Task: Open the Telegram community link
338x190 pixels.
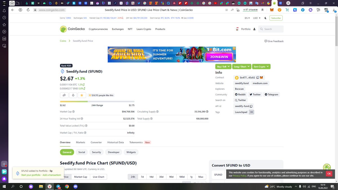Action: 272,95
